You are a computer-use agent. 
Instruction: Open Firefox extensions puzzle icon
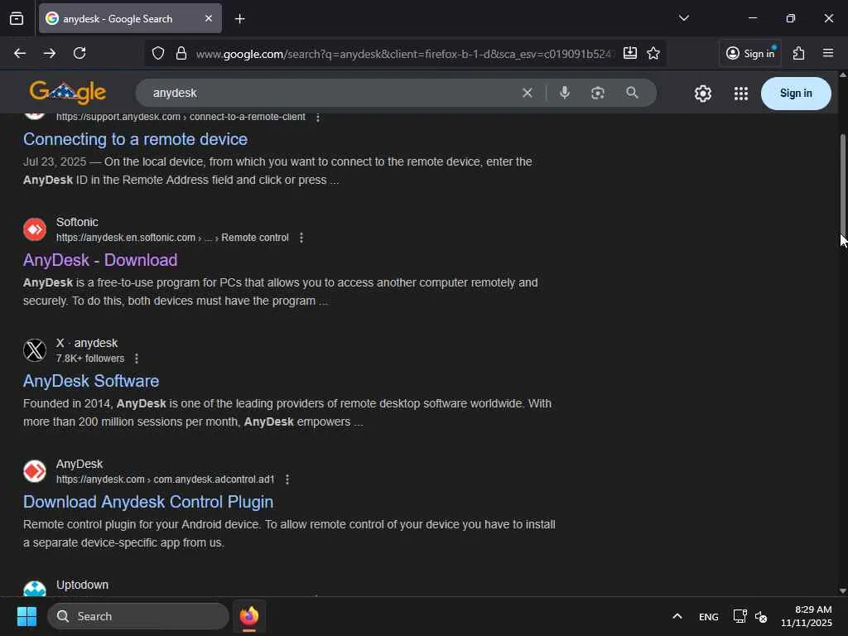coord(799,53)
